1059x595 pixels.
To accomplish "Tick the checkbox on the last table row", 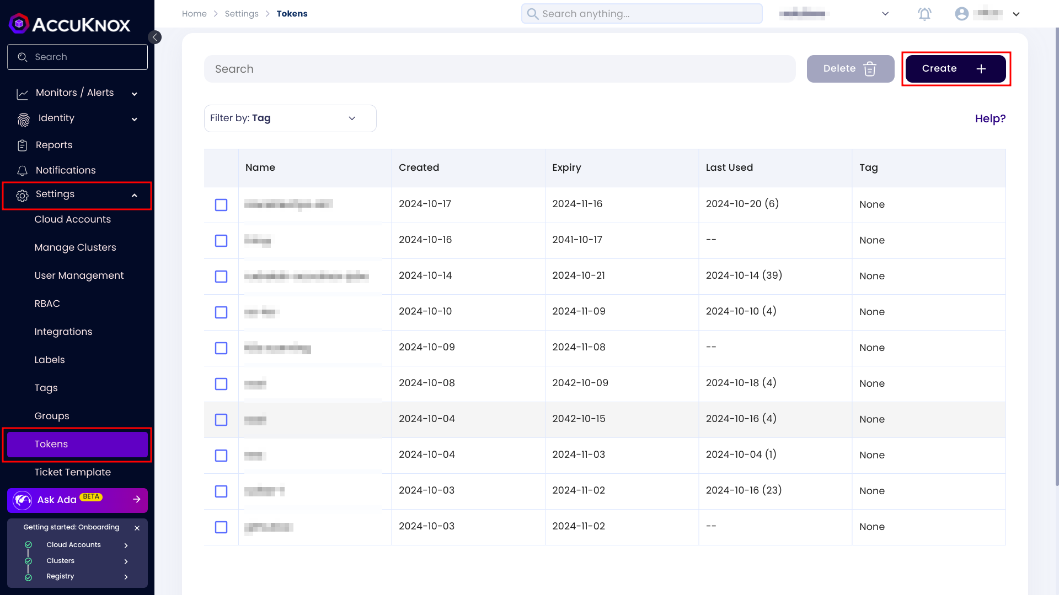I will click(221, 527).
